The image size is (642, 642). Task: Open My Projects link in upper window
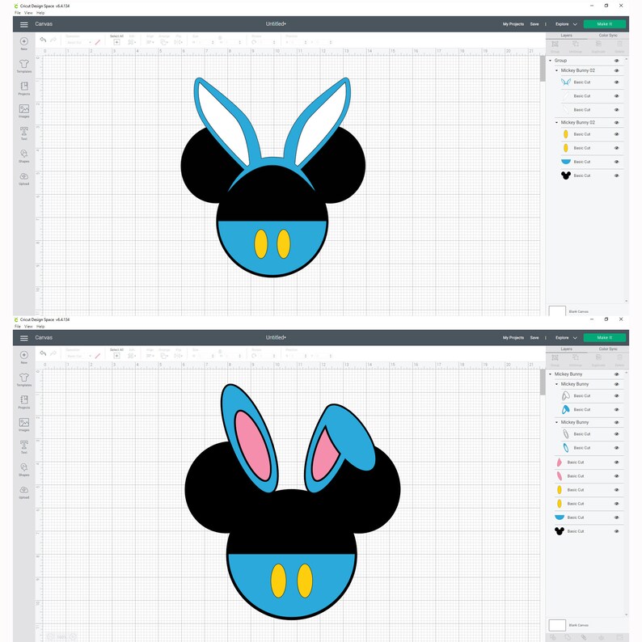[x=513, y=24]
